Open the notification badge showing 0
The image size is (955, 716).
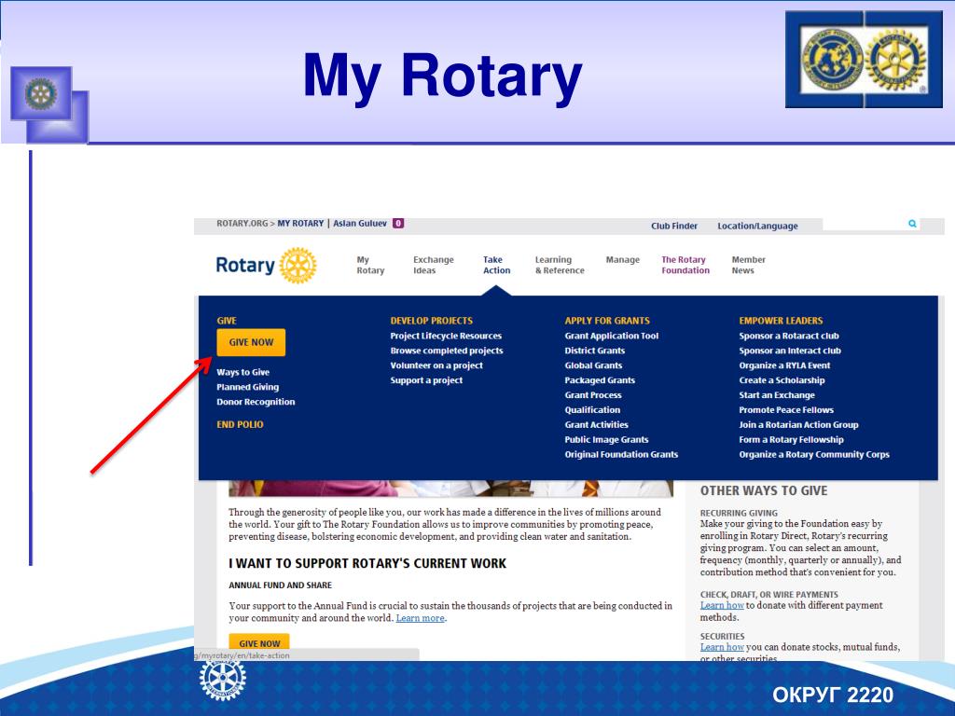point(398,224)
